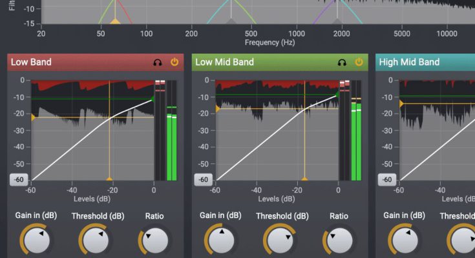Click the -60 range button in Low Band graph
Screen dimensions: 475x258
coord(19,180)
